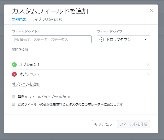Select the オプション 2 label text
The height and width of the screenshot is (140, 164).
click(x=29, y=74)
